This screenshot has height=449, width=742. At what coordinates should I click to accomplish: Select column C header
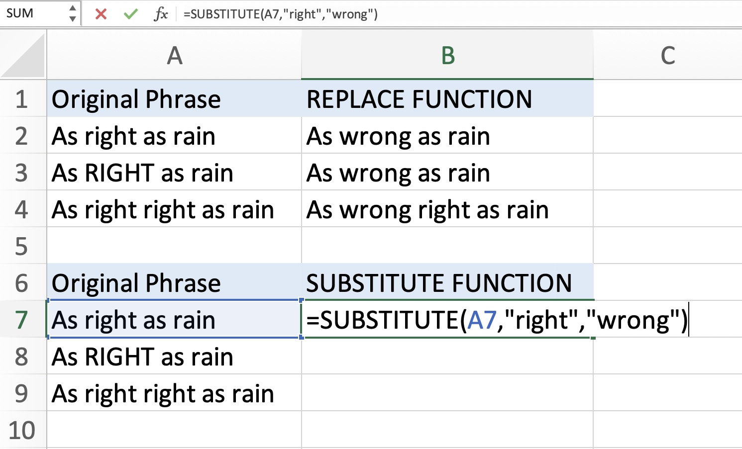coord(667,55)
